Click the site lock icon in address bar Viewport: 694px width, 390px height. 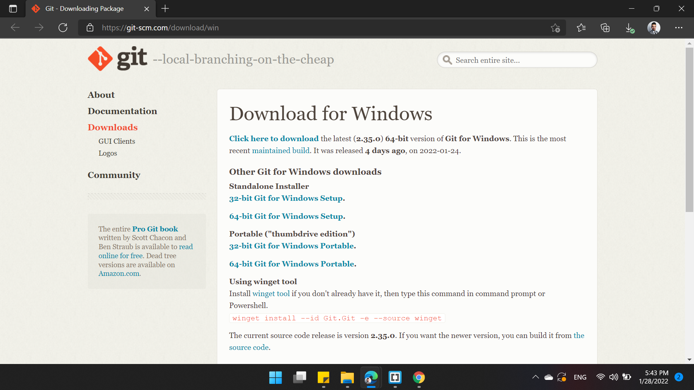(90, 28)
